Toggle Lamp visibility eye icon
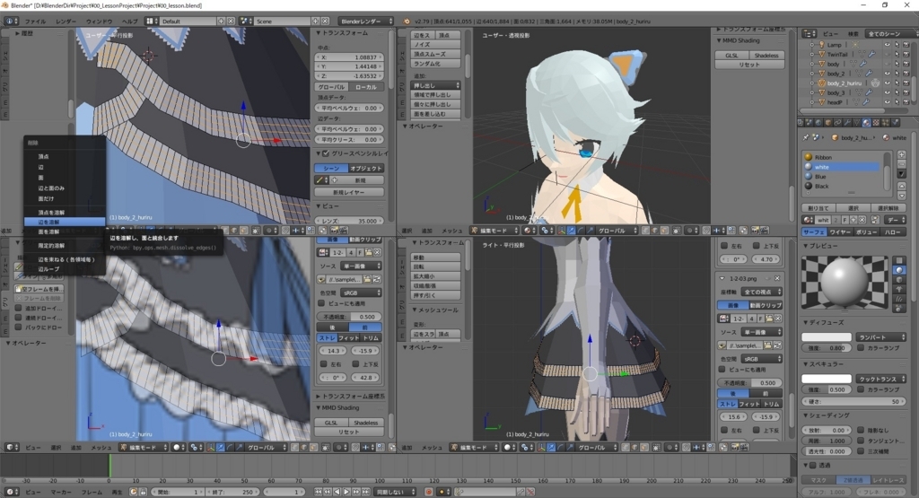The image size is (919, 498). point(887,45)
